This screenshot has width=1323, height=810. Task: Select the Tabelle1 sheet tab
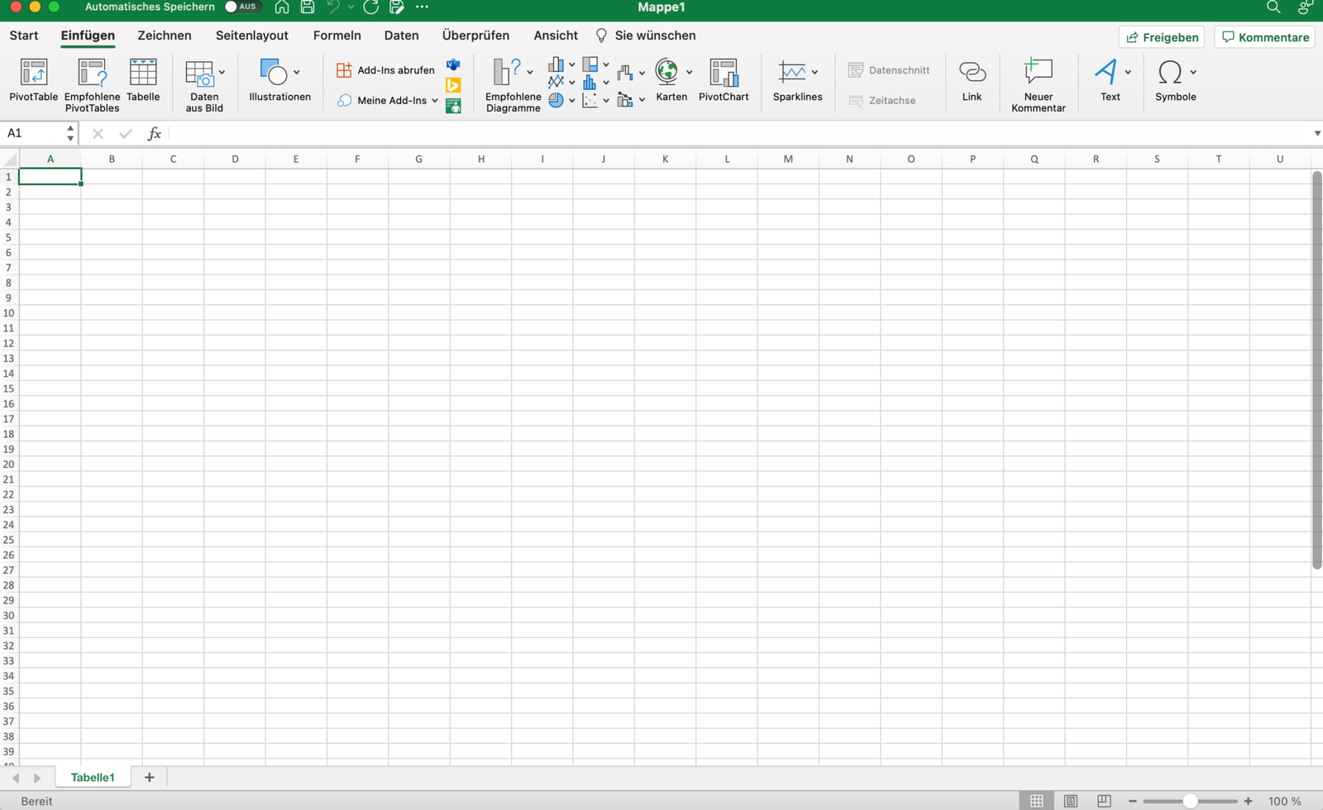[x=93, y=777]
